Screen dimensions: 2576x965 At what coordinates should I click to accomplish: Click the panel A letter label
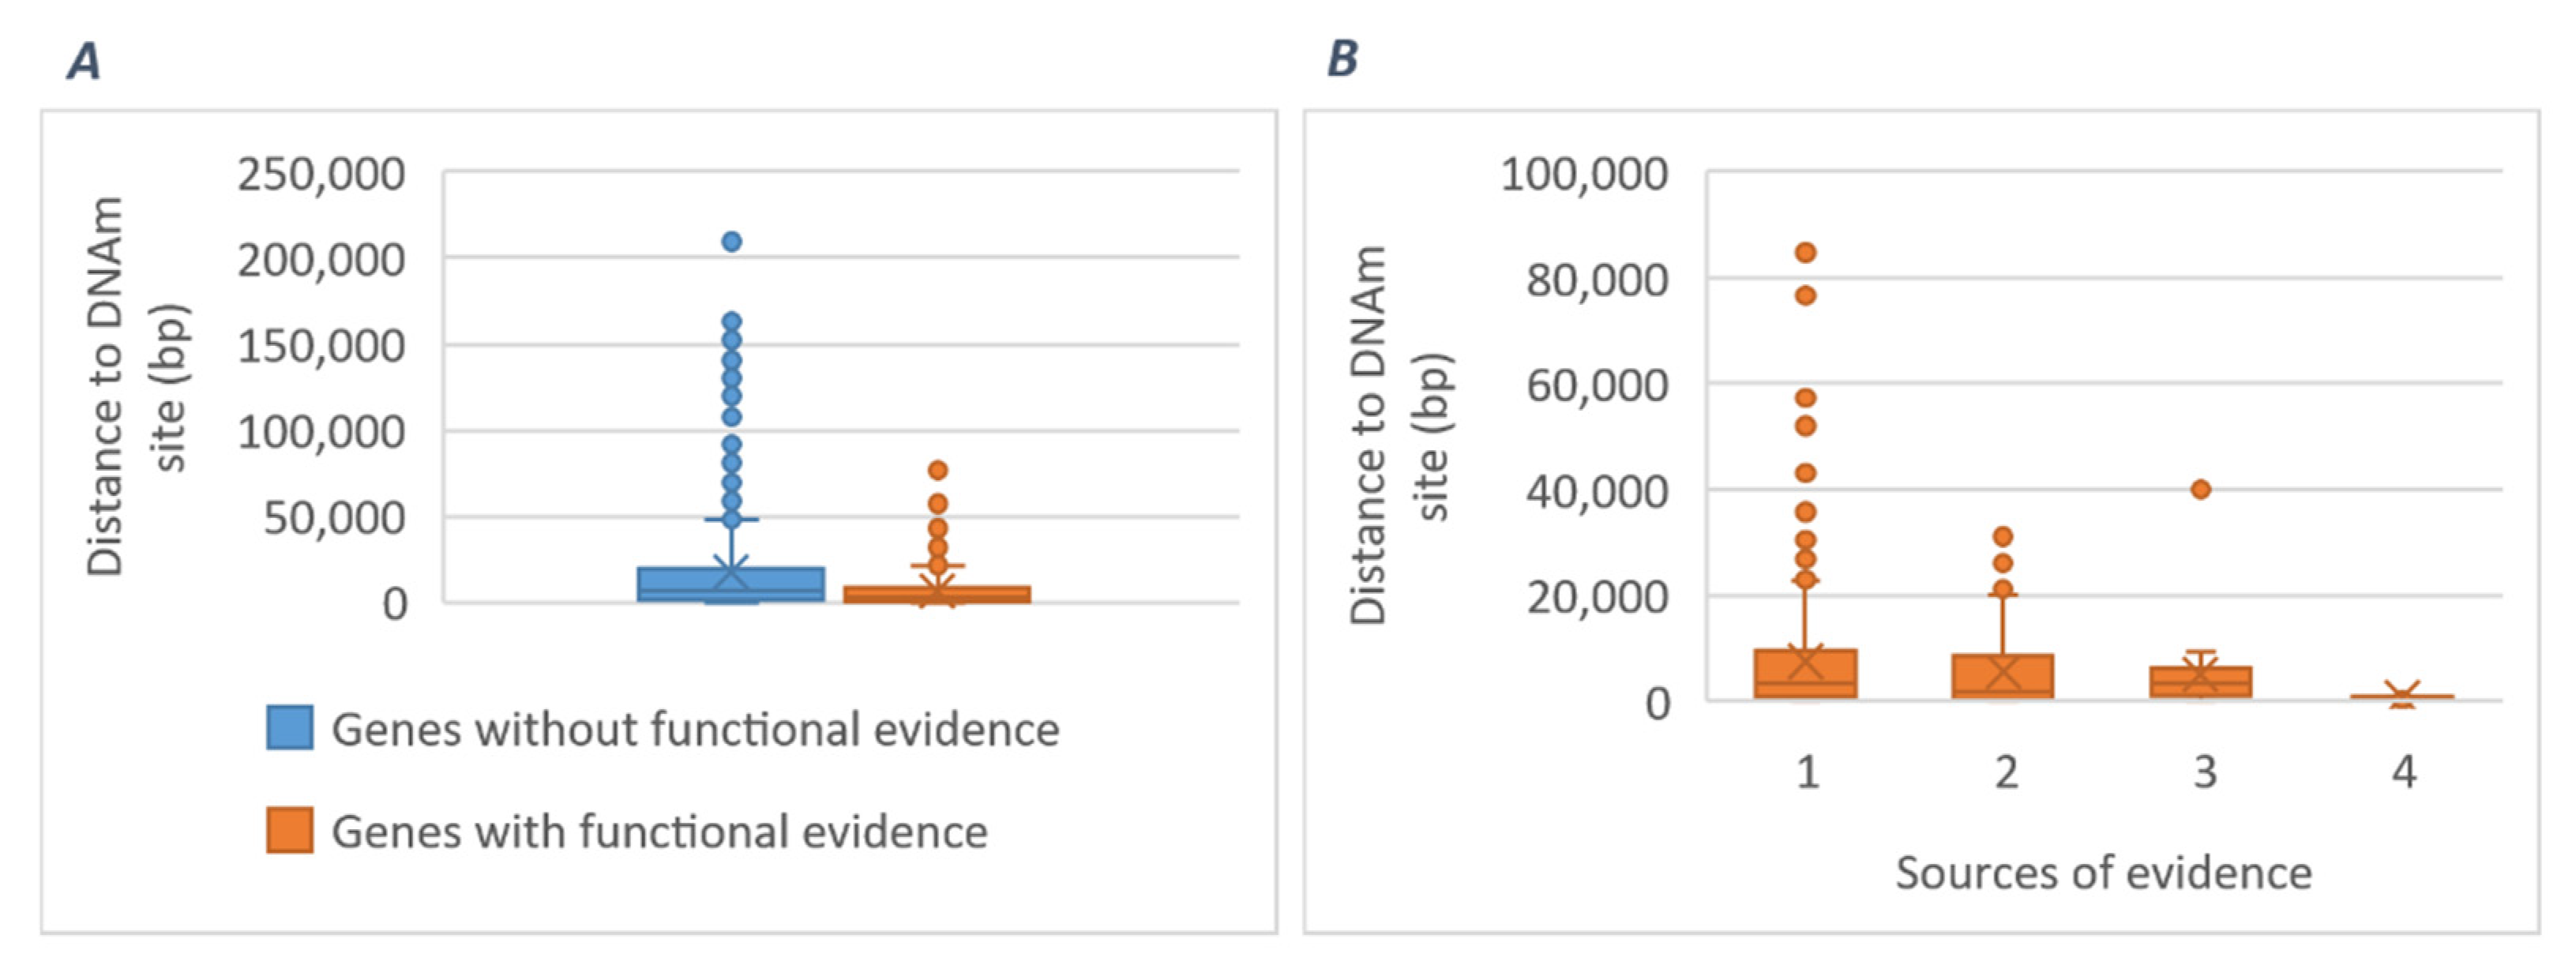coord(84,62)
